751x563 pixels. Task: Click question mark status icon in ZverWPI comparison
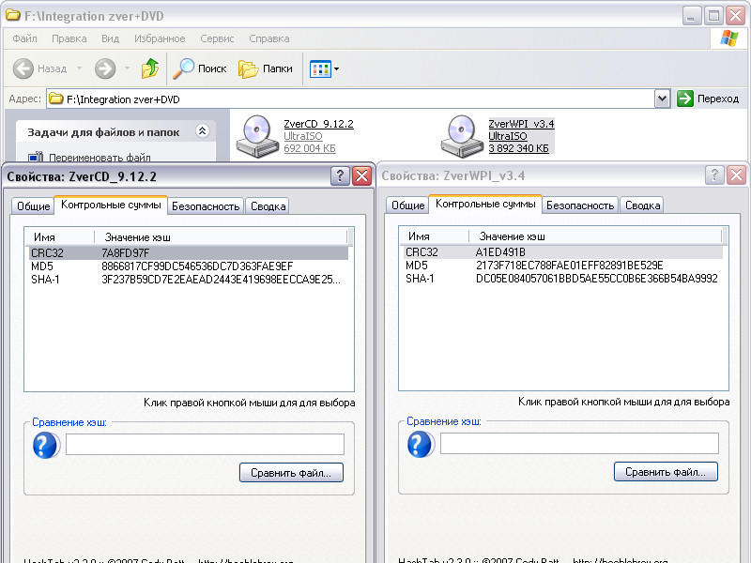click(x=421, y=444)
